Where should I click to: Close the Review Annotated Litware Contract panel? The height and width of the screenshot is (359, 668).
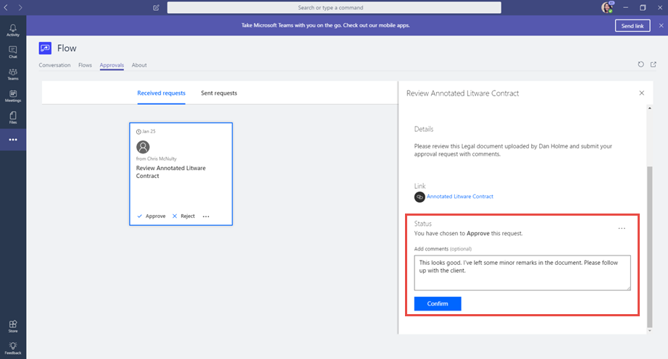(641, 93)
